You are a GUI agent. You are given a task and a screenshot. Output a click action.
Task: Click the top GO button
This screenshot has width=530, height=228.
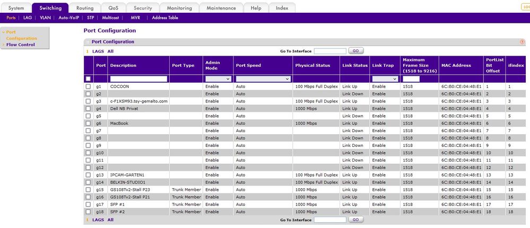click(x=355, y=51)
